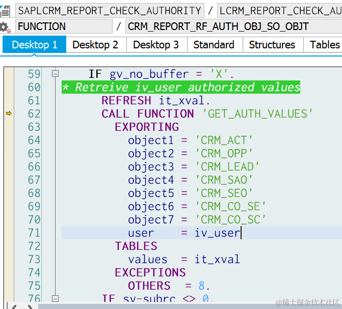Screen dimensions: 342x309
Task: Click the it_xval name on the REFRESH line
Action: pos(181,101)
